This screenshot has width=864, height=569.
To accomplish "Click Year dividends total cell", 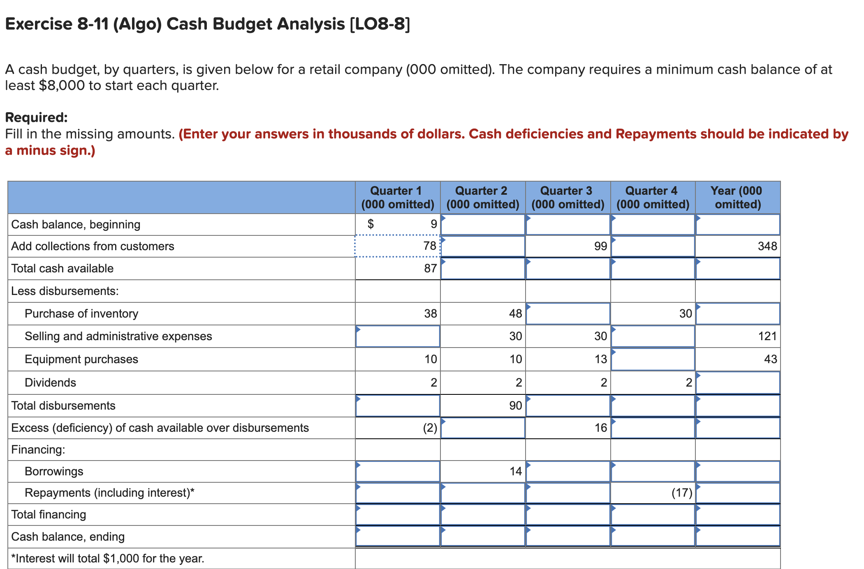I will [x=738, y=382].
